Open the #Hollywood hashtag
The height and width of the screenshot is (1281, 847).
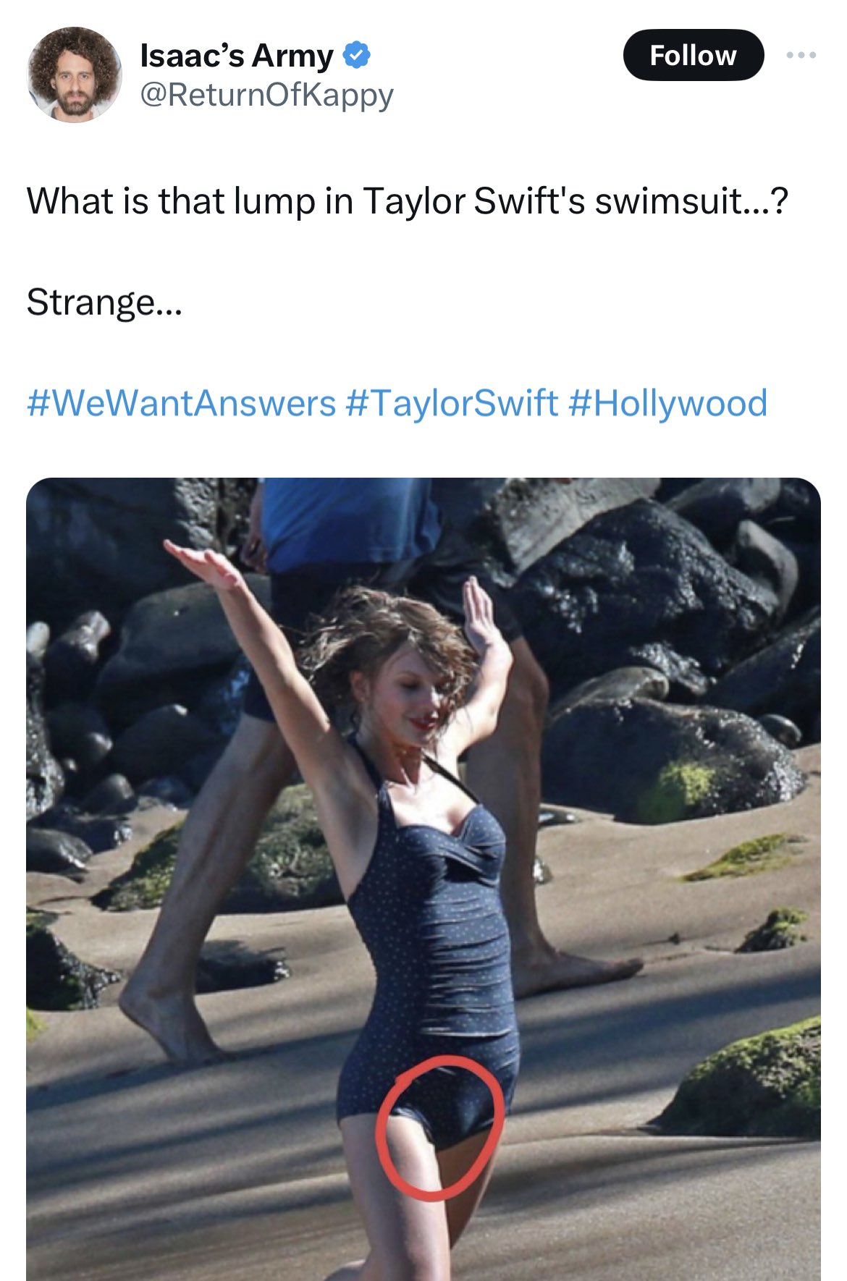click(x=667, y=403)
